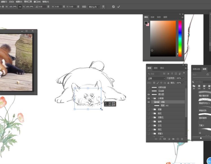Click the lock transparent pixels icon
The width and height of the screenshot is (211, 164).
coord(154,83)
